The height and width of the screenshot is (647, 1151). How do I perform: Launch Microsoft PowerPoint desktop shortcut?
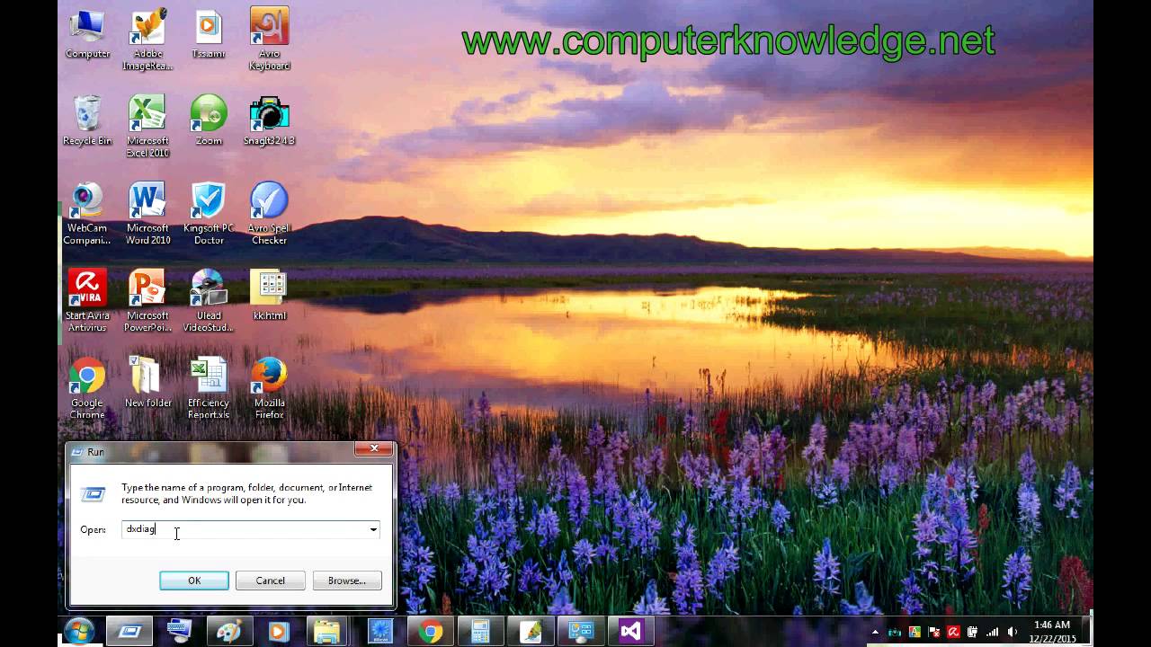pos(147,301)
